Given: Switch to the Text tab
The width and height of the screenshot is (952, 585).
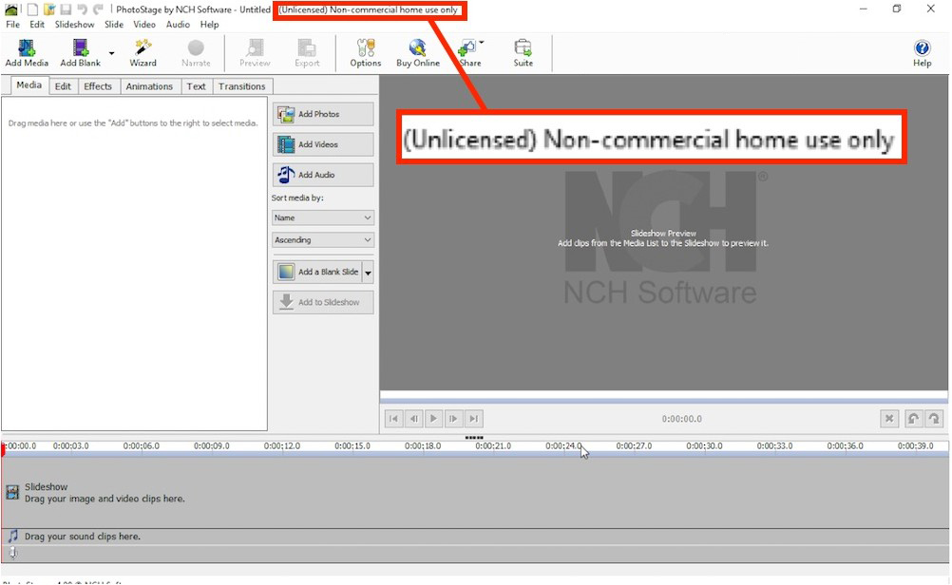Looking at the screenshot, I should 196,86.
